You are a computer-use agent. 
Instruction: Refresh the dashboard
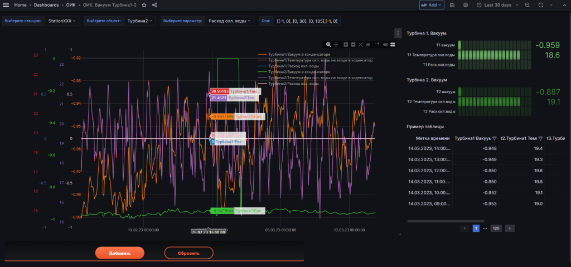tap(540, 4)
